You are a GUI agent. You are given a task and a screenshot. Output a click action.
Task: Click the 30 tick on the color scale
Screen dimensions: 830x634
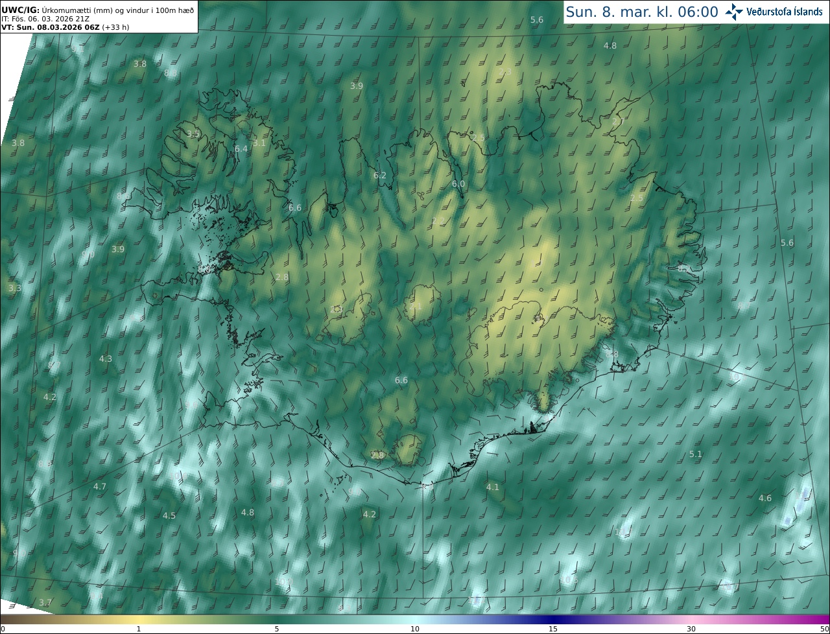691,629
